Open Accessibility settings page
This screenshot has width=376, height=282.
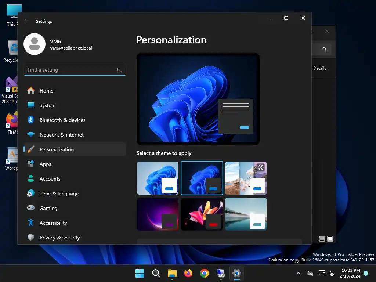pos(75,223)
